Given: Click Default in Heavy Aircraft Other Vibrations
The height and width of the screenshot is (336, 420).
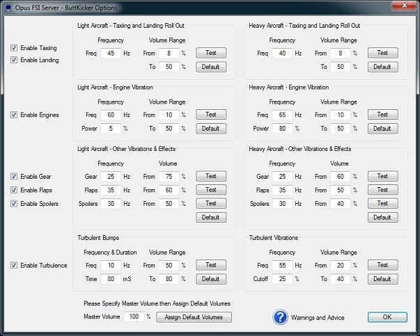Looking at the screenshot, I should [x=382, y=217].
